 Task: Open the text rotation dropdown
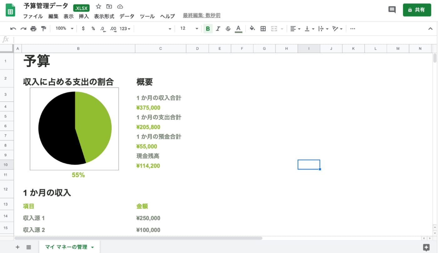337,29
